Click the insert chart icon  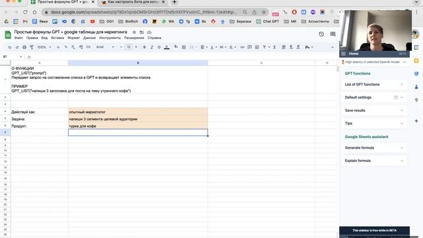coord(257,47)
